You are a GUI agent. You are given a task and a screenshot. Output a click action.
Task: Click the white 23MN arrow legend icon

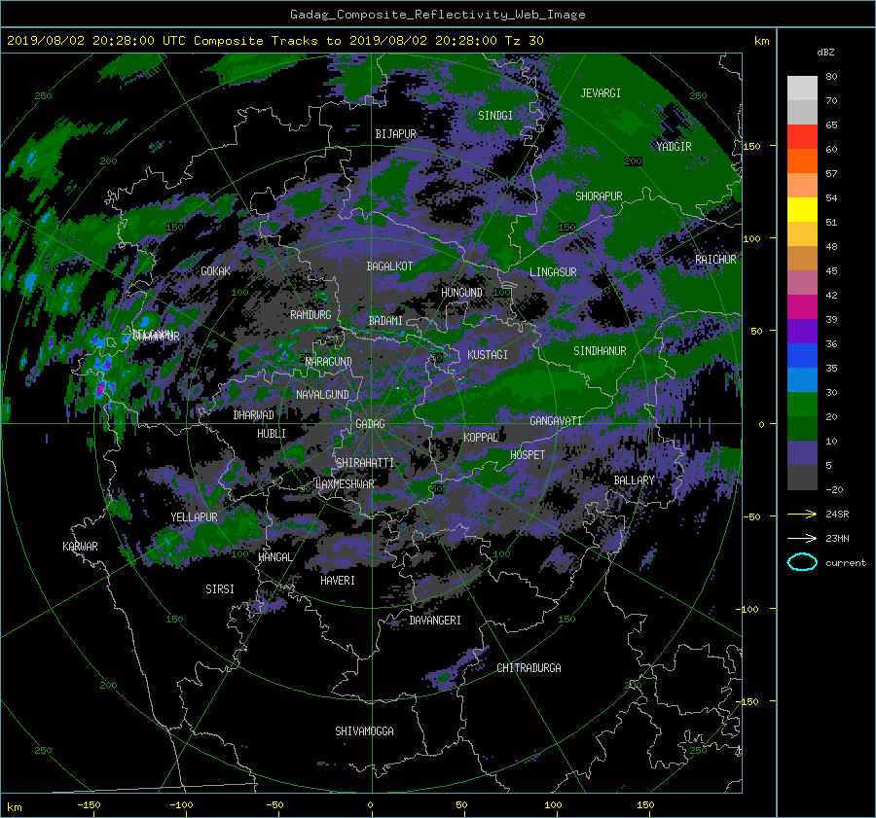pos(802,538)
